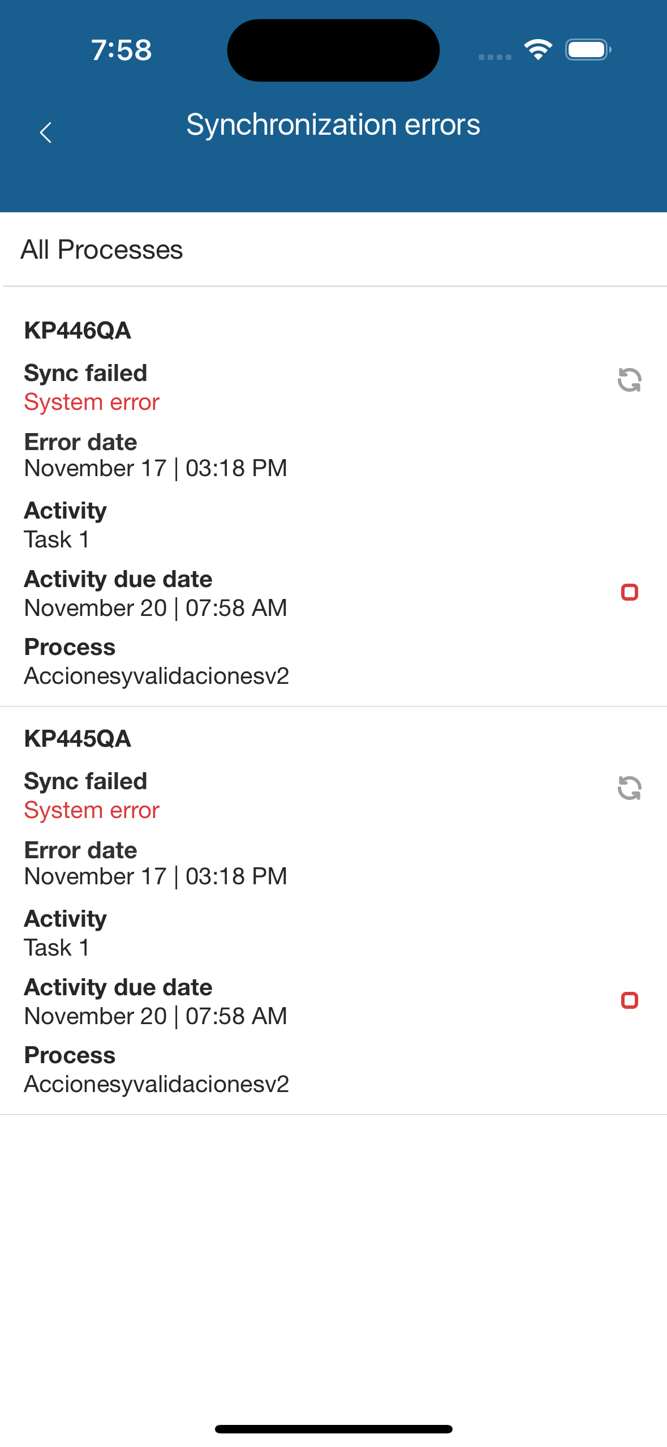Tap the cellular signal dots

[x=494, y=57]
